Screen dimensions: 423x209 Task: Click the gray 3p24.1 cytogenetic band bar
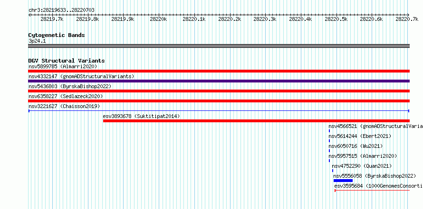(x=219, y=46)
